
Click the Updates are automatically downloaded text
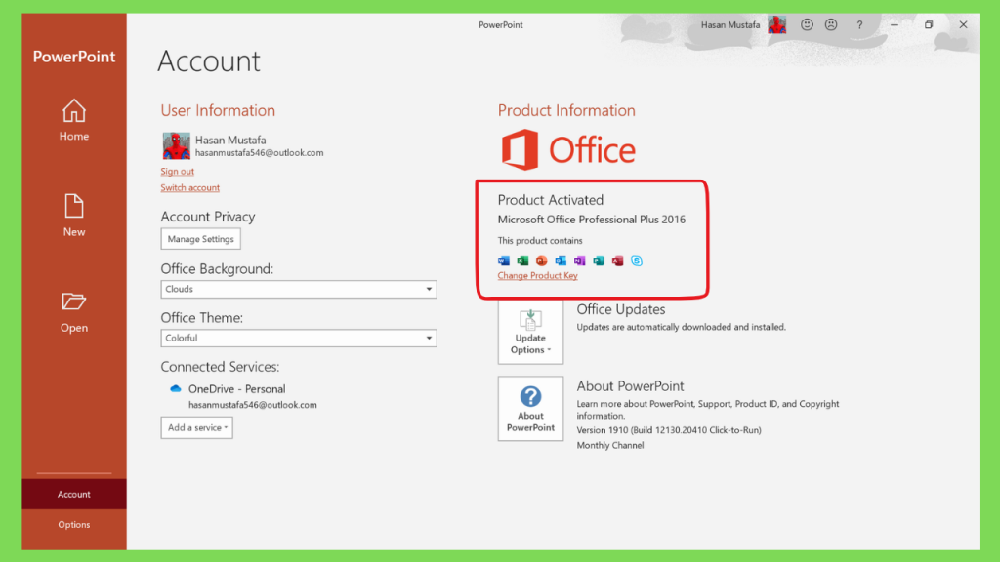tap(681, 327)
